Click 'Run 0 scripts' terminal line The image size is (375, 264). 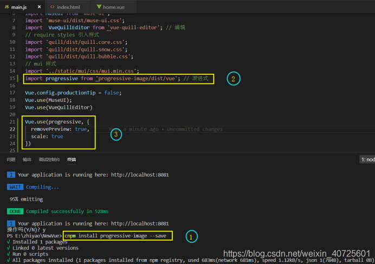(28, 254)
